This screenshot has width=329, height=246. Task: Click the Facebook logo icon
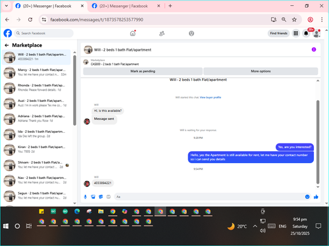[8, 34]
